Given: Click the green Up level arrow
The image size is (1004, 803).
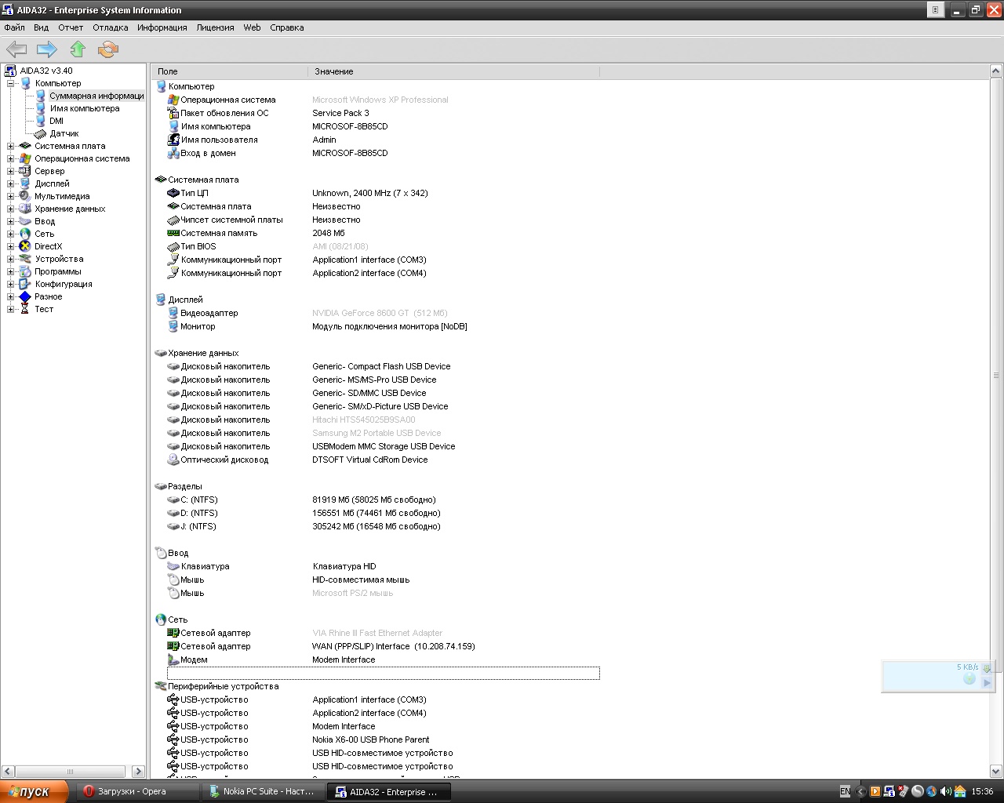Looking at the screenshot, I should pyautogui.click(x=78, y=49).
